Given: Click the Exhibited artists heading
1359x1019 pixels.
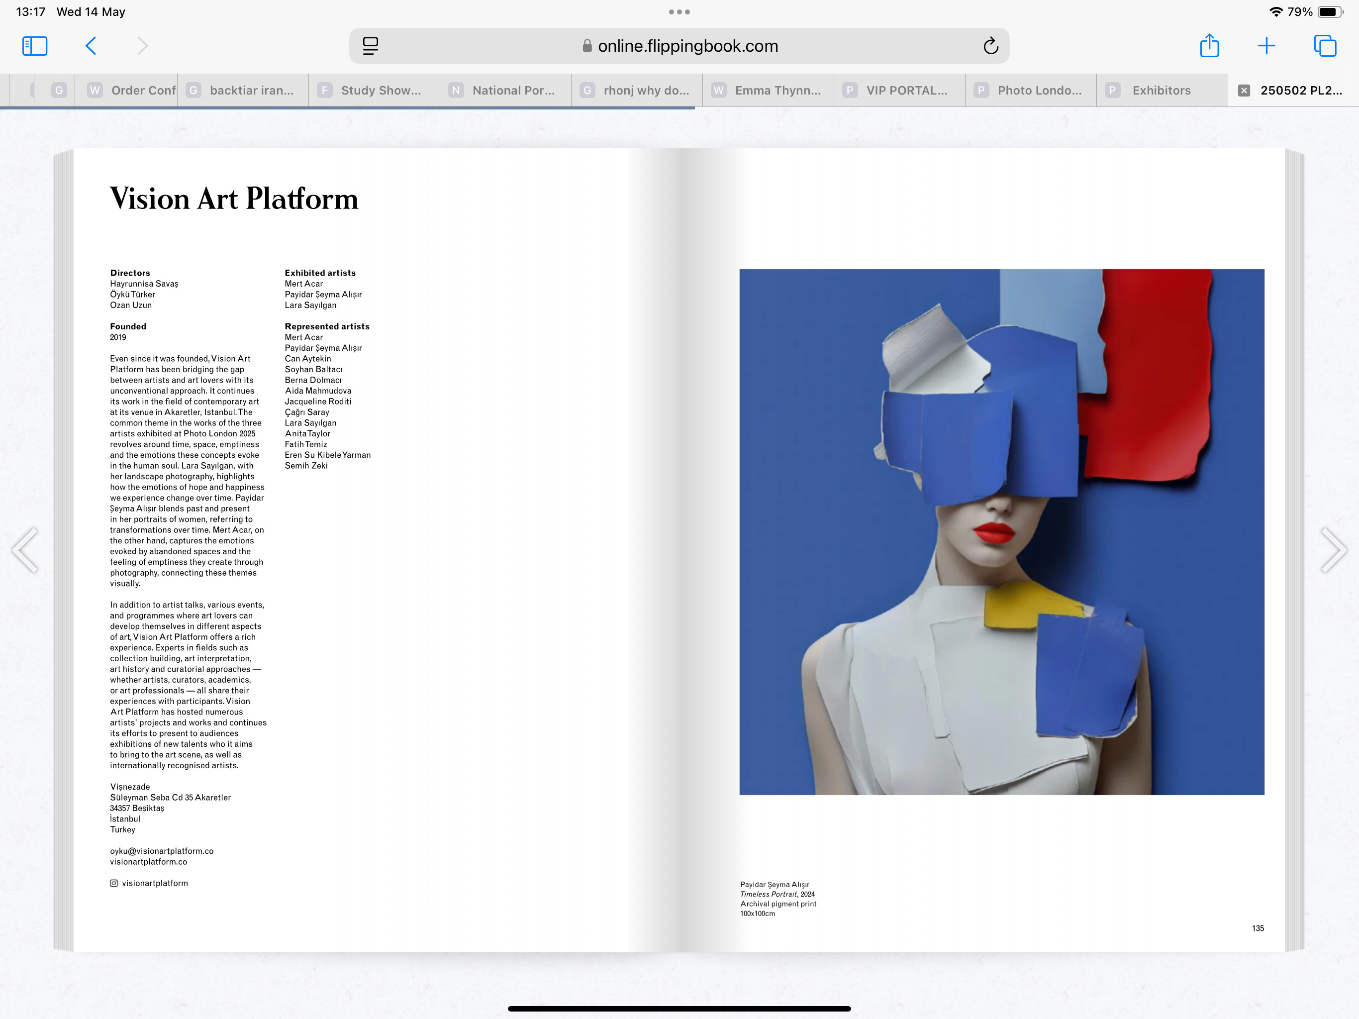Looking at the screenshot, I should pos(320,273).
